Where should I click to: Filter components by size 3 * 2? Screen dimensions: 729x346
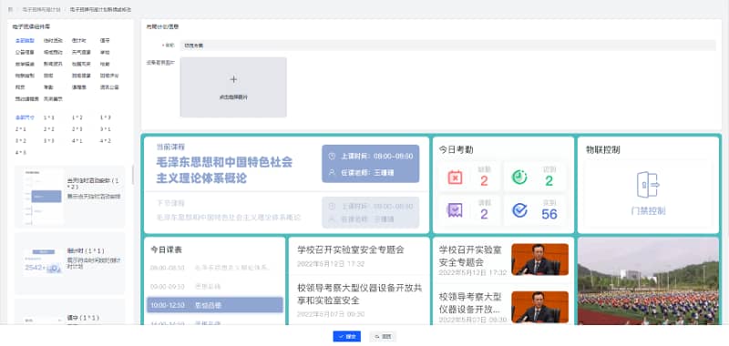[20, 141]
